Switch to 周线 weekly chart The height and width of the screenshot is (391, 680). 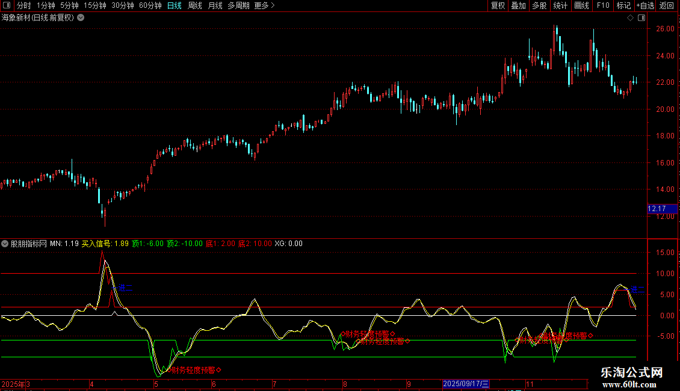click(195, 5)
